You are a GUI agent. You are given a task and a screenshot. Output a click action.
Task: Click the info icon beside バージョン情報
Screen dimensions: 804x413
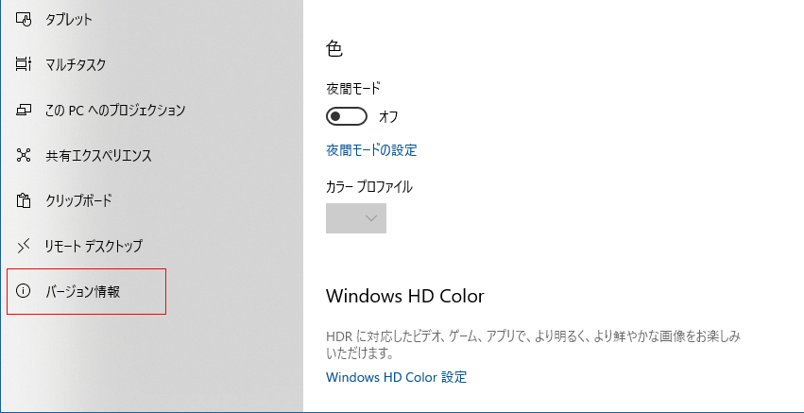(x=24, y=291)
